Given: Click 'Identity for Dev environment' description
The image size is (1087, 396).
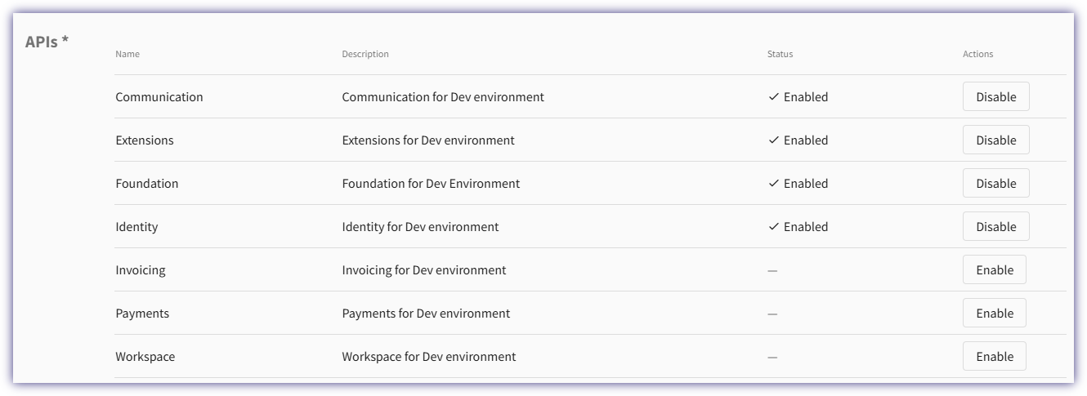Looking at the screenshot, I should (x=420, y=226).
